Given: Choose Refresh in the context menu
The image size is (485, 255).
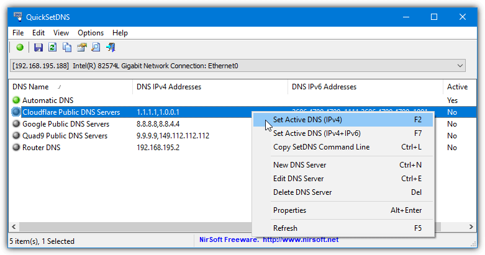Looking at the screenshot, I should (343, 228).
